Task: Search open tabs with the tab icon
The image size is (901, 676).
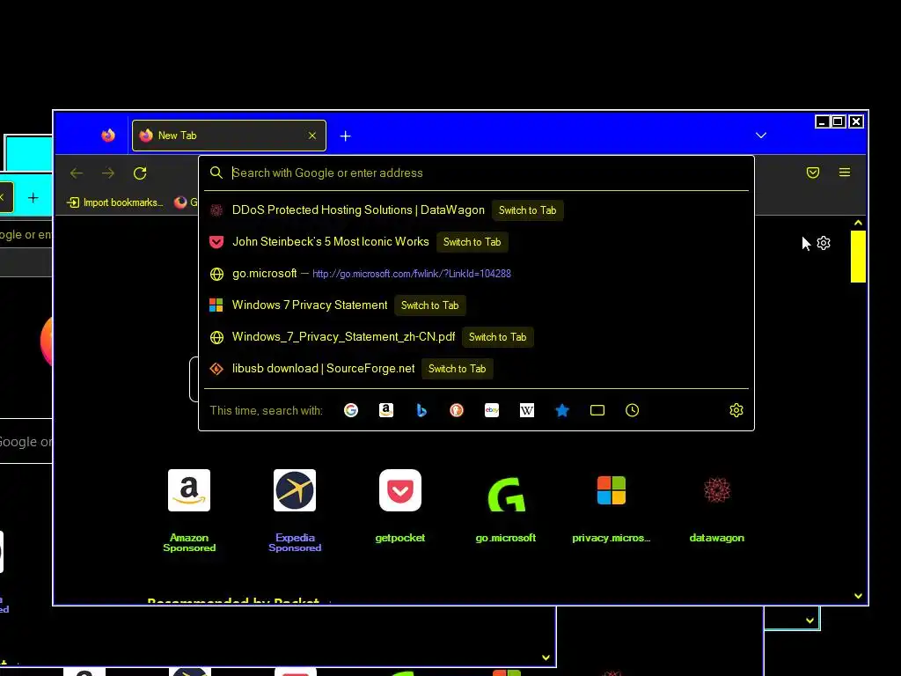Action: coord(597,410)
